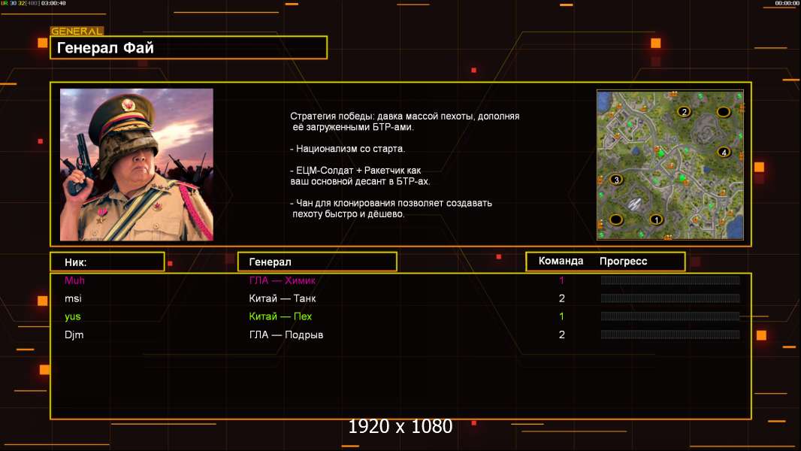Click 'Китай — Пех' general entry
Screen dimensions: 801x451
(x=280, y=316)
